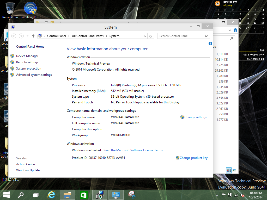Expand the chevron after Control Panel breadcrumb
This screenshot has width=267, height=200.
coord(69,36)
